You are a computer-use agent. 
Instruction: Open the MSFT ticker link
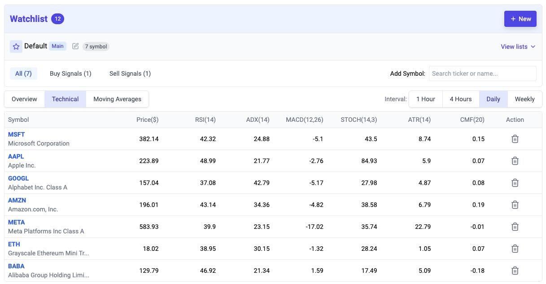point(16,134)
